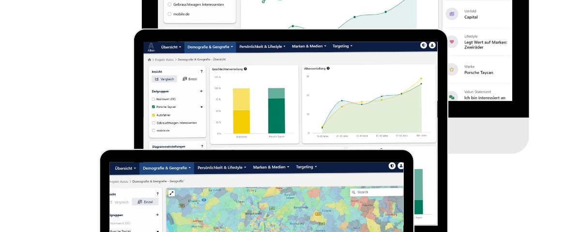
Task: Expand the Porsche Taycan dropdown arrow
Action: point(201,107)
